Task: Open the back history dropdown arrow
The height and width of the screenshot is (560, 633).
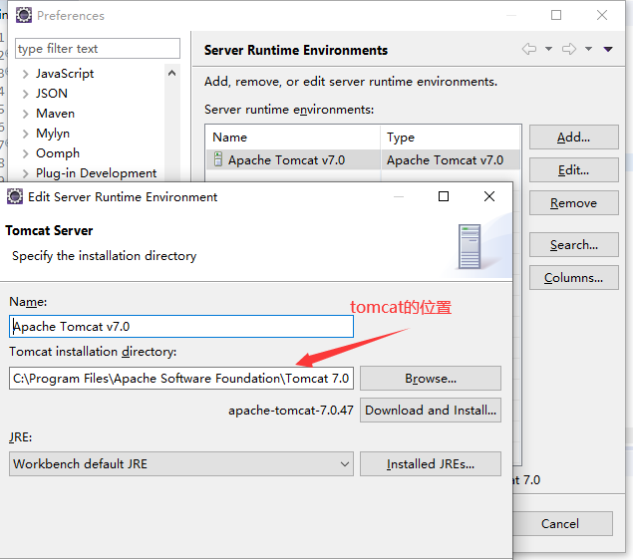Action: pos(548,49)
